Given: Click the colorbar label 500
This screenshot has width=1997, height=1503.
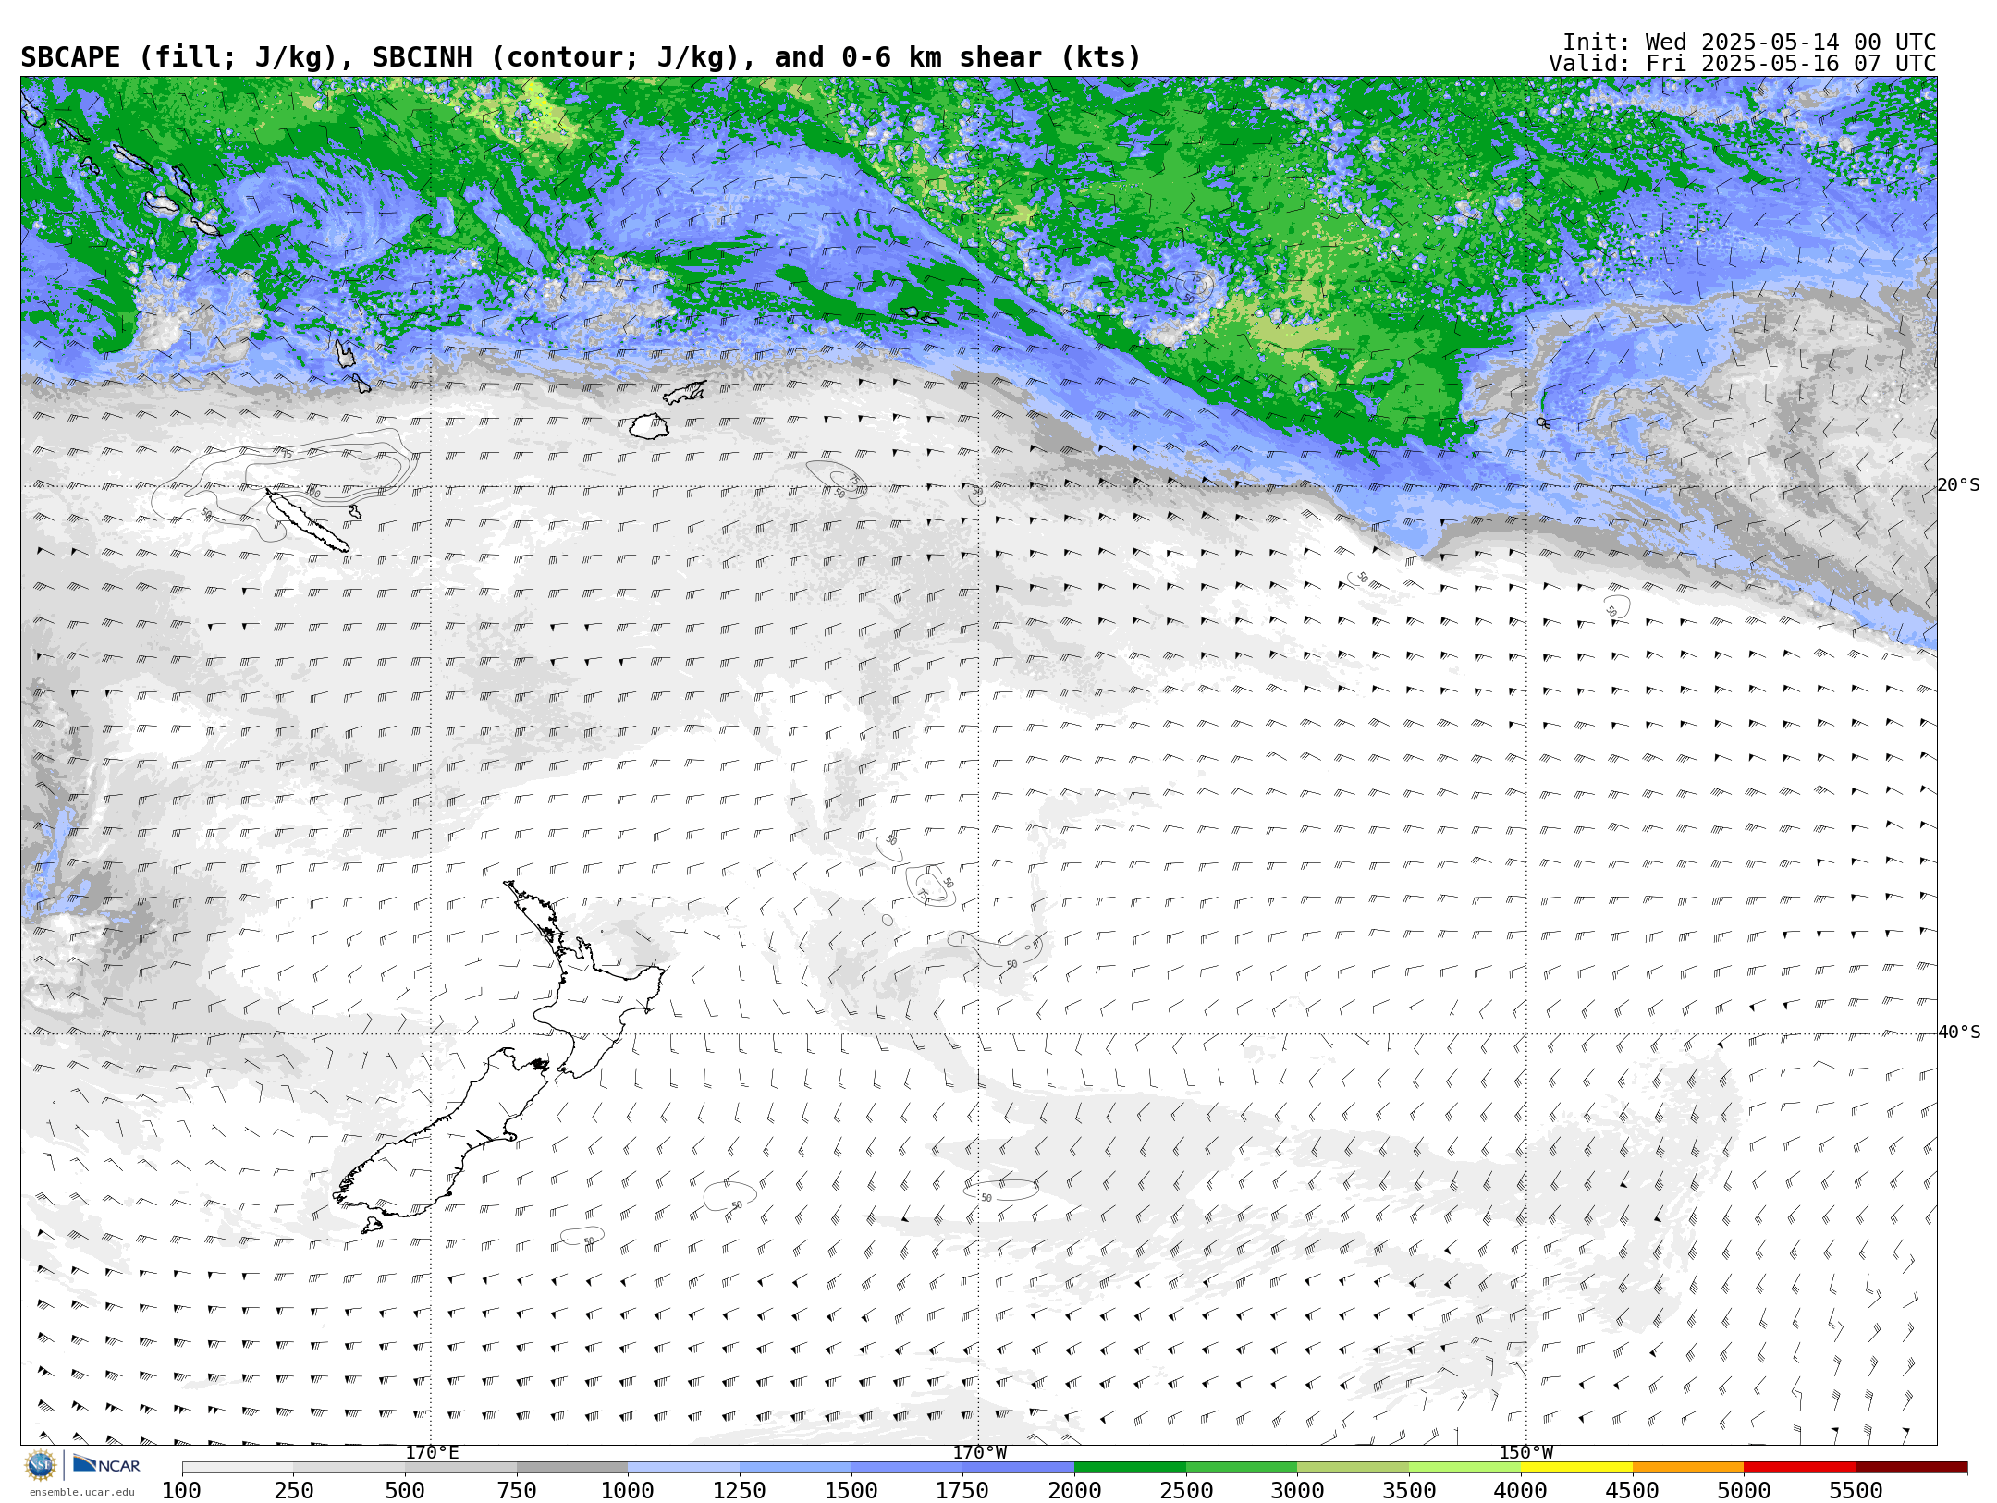Looking at the screenshot, I should [405, 1490].
